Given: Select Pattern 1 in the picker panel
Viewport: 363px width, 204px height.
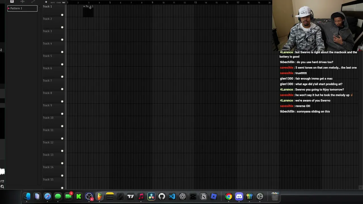Looking at the screenshot, I should 22,8.
